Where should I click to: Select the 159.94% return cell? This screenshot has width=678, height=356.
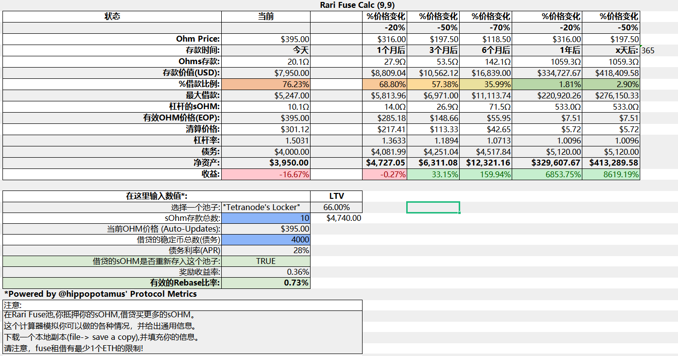[486, 174]
